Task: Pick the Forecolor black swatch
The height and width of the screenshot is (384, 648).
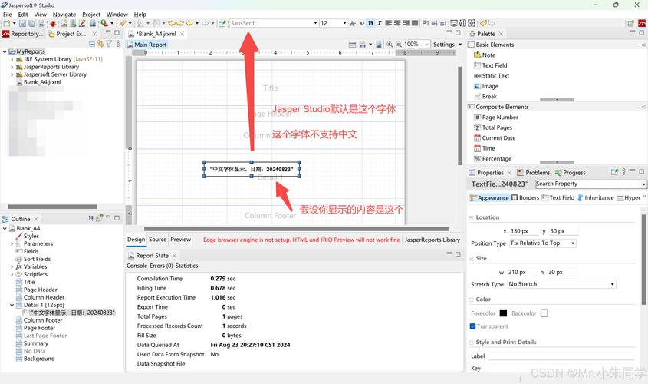Action: coord(503,313)
